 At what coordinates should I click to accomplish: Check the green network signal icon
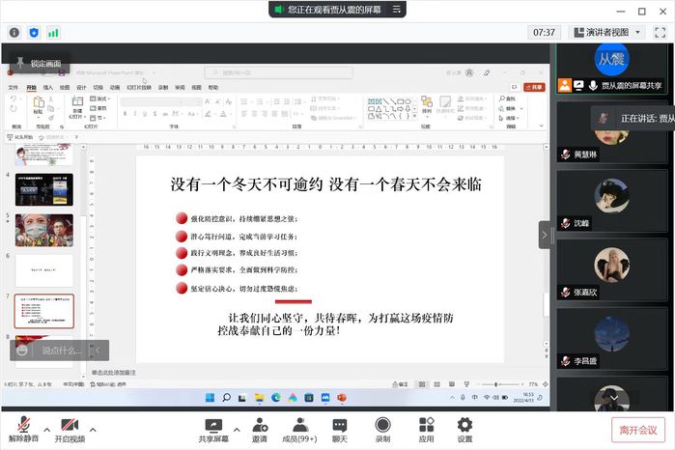click(x=53, y=32)
